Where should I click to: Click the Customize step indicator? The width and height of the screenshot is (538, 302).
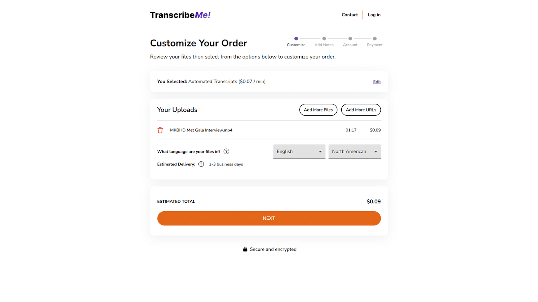[x=296, y=39]
